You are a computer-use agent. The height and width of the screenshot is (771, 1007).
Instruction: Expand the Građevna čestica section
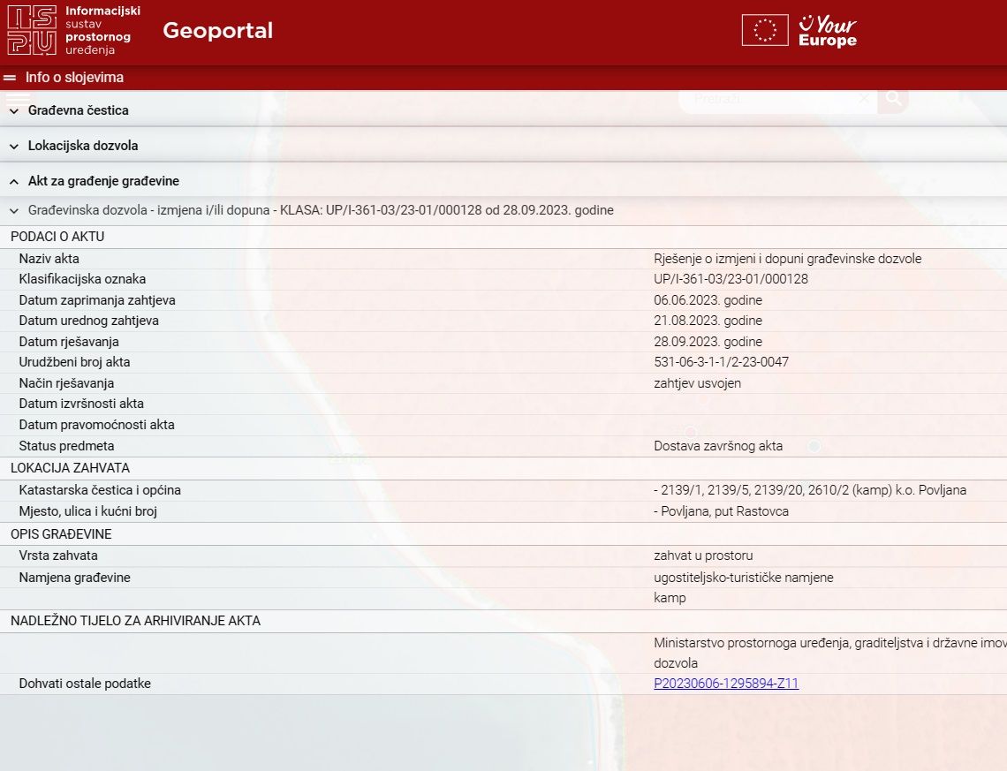[x=78, y=110]
